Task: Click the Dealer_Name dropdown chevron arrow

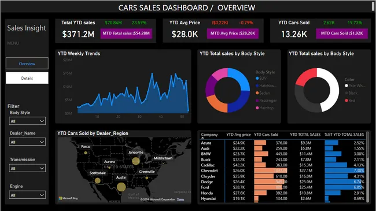Action: [42, 142]
